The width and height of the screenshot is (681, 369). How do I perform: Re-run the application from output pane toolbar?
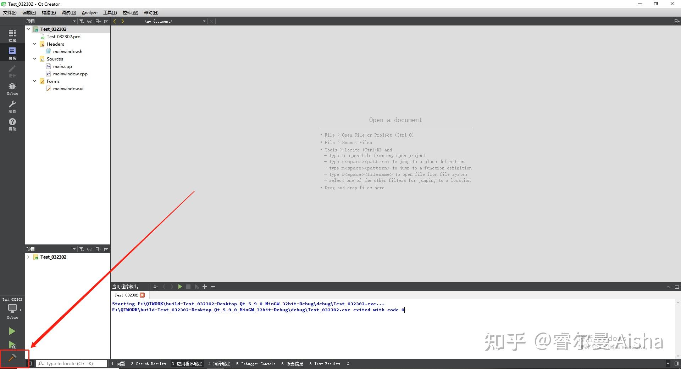coord(180,287)
